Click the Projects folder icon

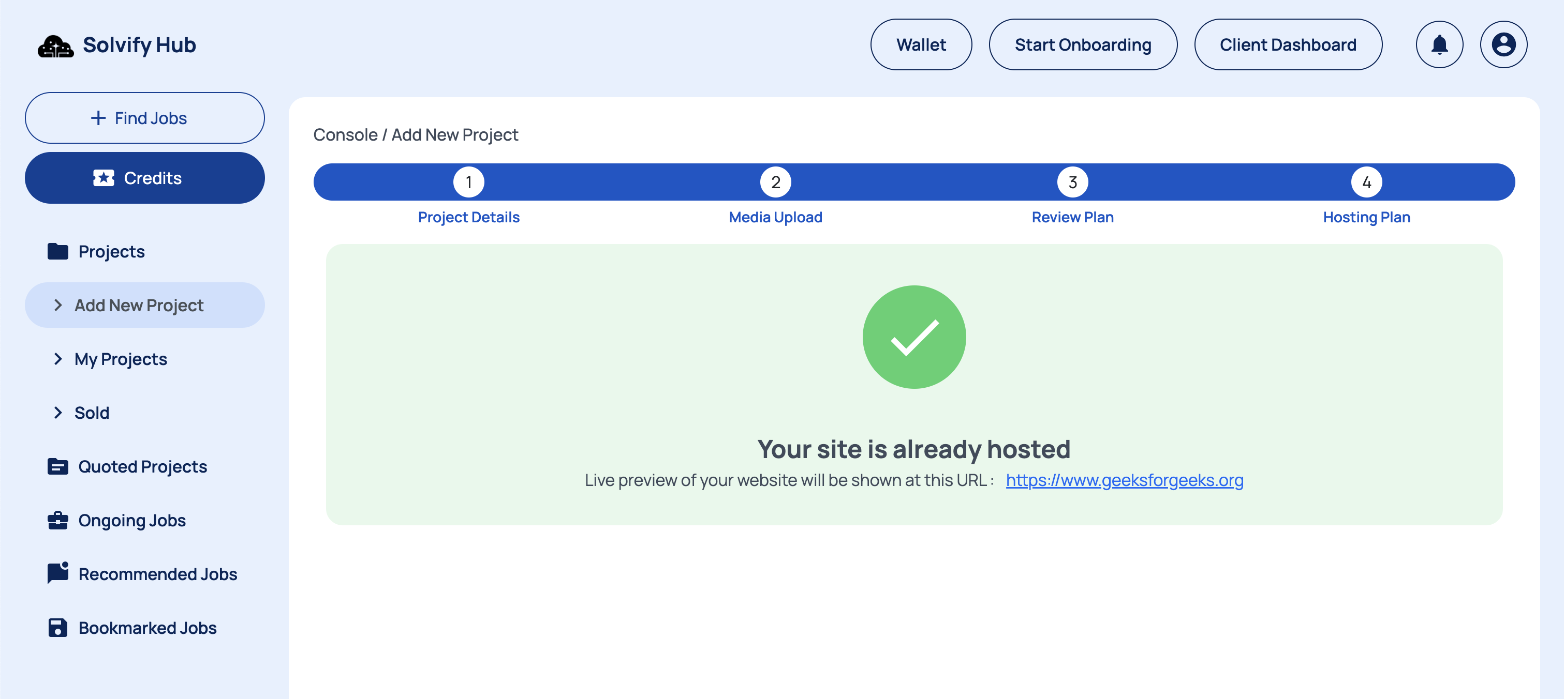pyautogui.click(x=57, y=251)
